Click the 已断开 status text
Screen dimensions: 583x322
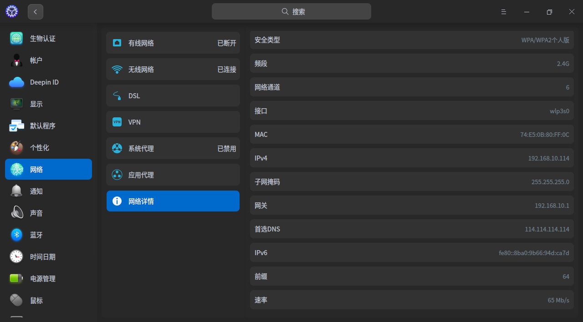227,43
